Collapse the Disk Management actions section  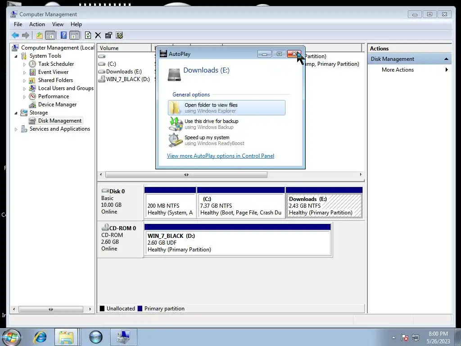point(446,59)
